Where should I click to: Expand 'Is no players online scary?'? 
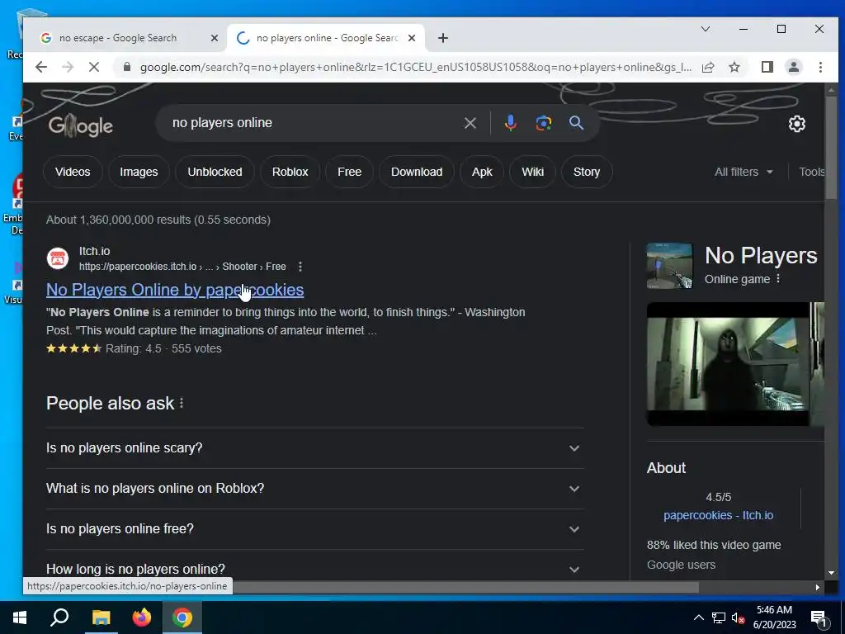click(x=314, y=448)
